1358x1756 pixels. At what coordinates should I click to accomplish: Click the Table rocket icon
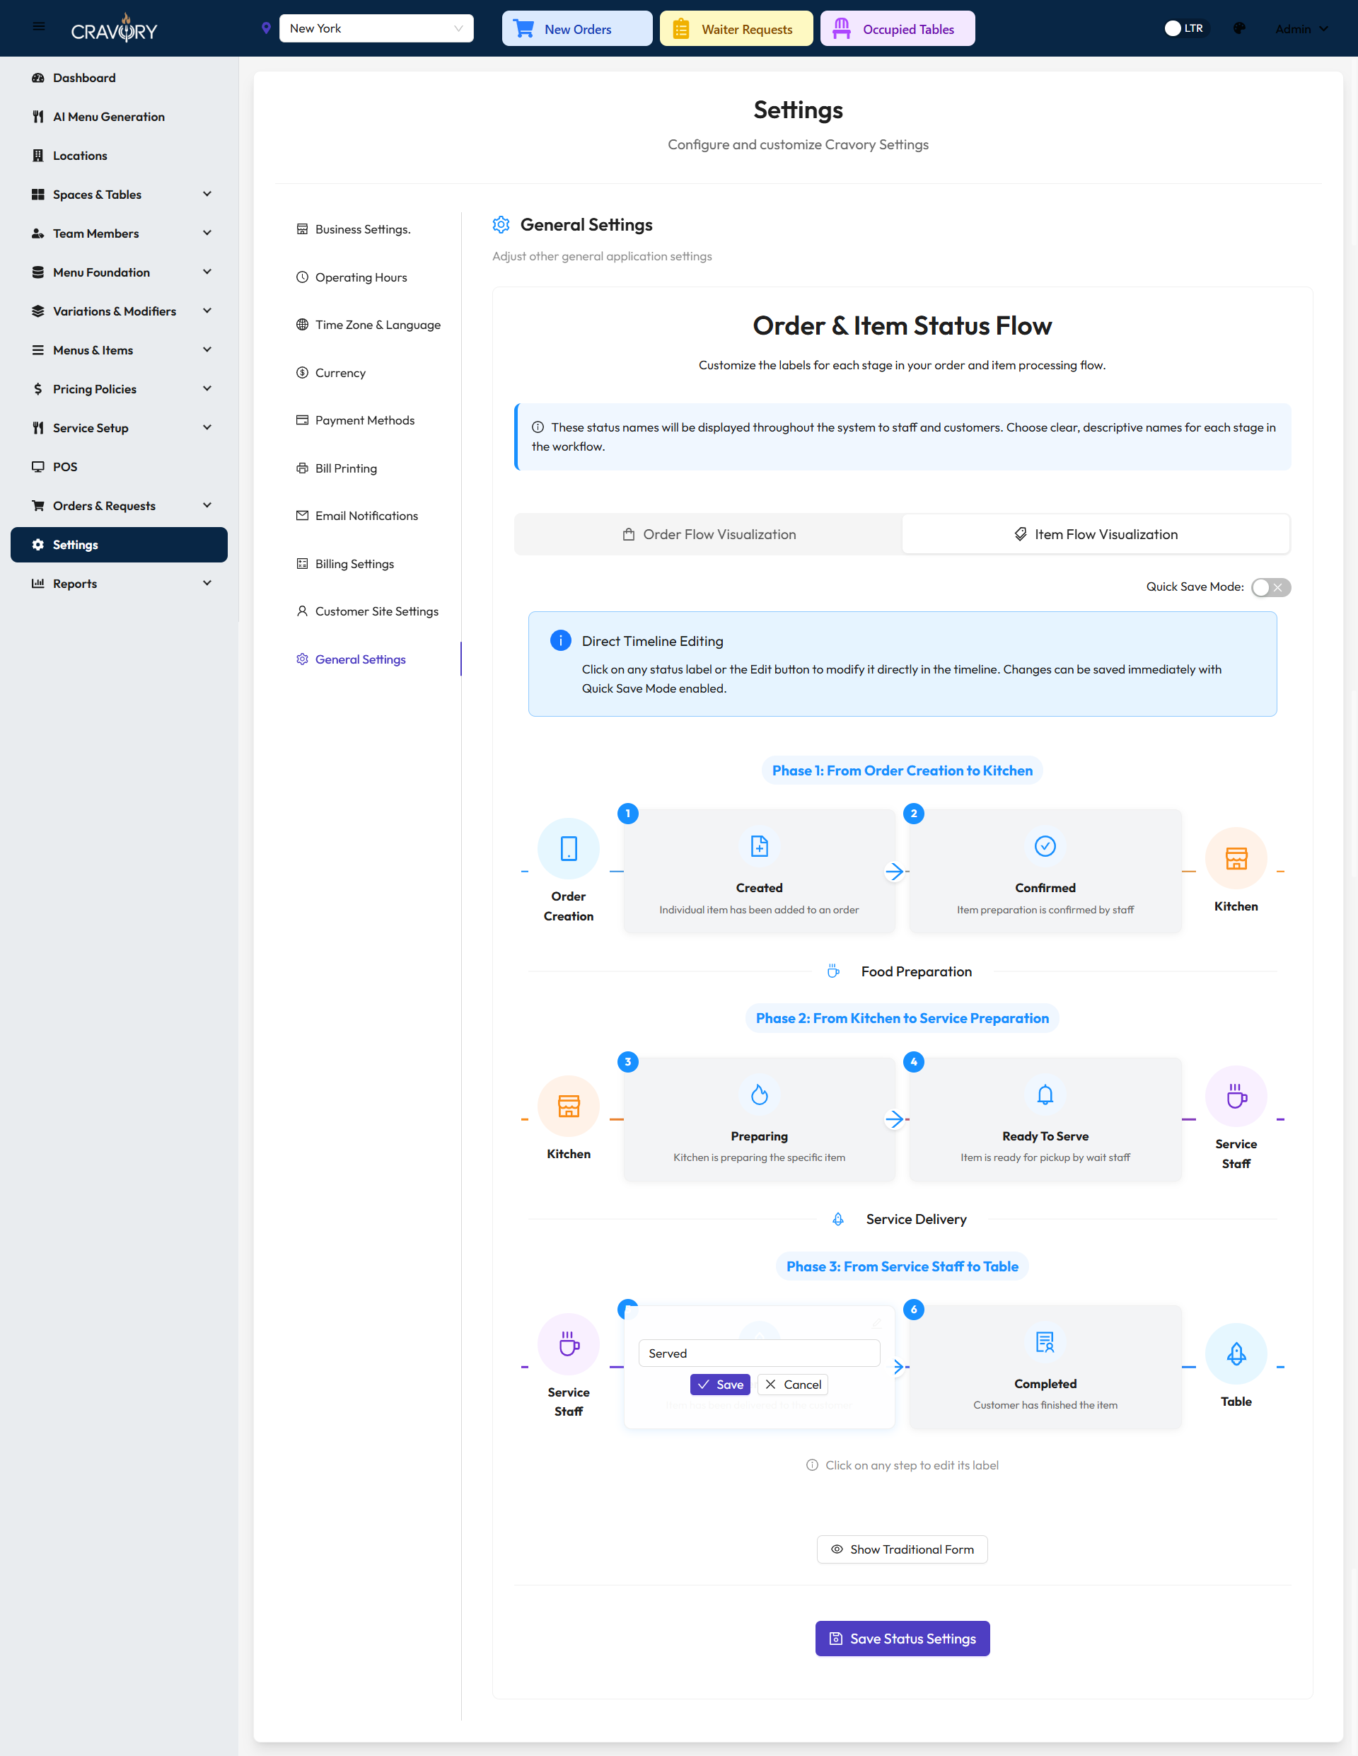pyautogui.click(x=1236, y=1353)
